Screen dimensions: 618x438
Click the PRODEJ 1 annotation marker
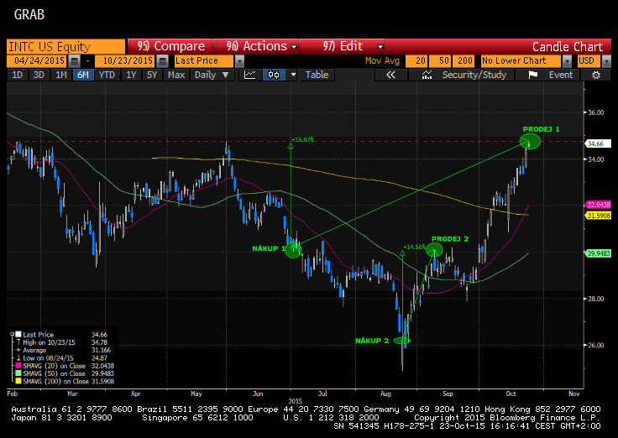(530, 142)
